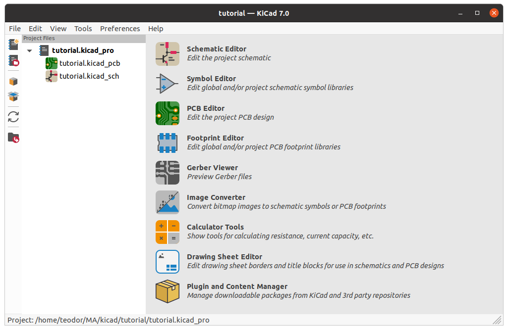The image size is (508, 330).
Task: Launch the Drawing Sheet Editor
Action: [168, 261]
